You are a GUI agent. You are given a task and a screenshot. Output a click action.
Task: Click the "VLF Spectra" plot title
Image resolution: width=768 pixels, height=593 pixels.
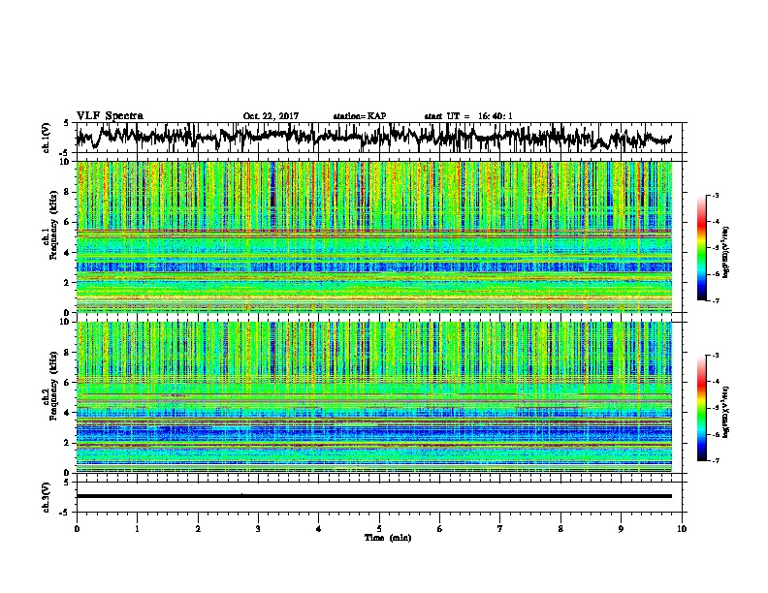[x=110, y=116]
